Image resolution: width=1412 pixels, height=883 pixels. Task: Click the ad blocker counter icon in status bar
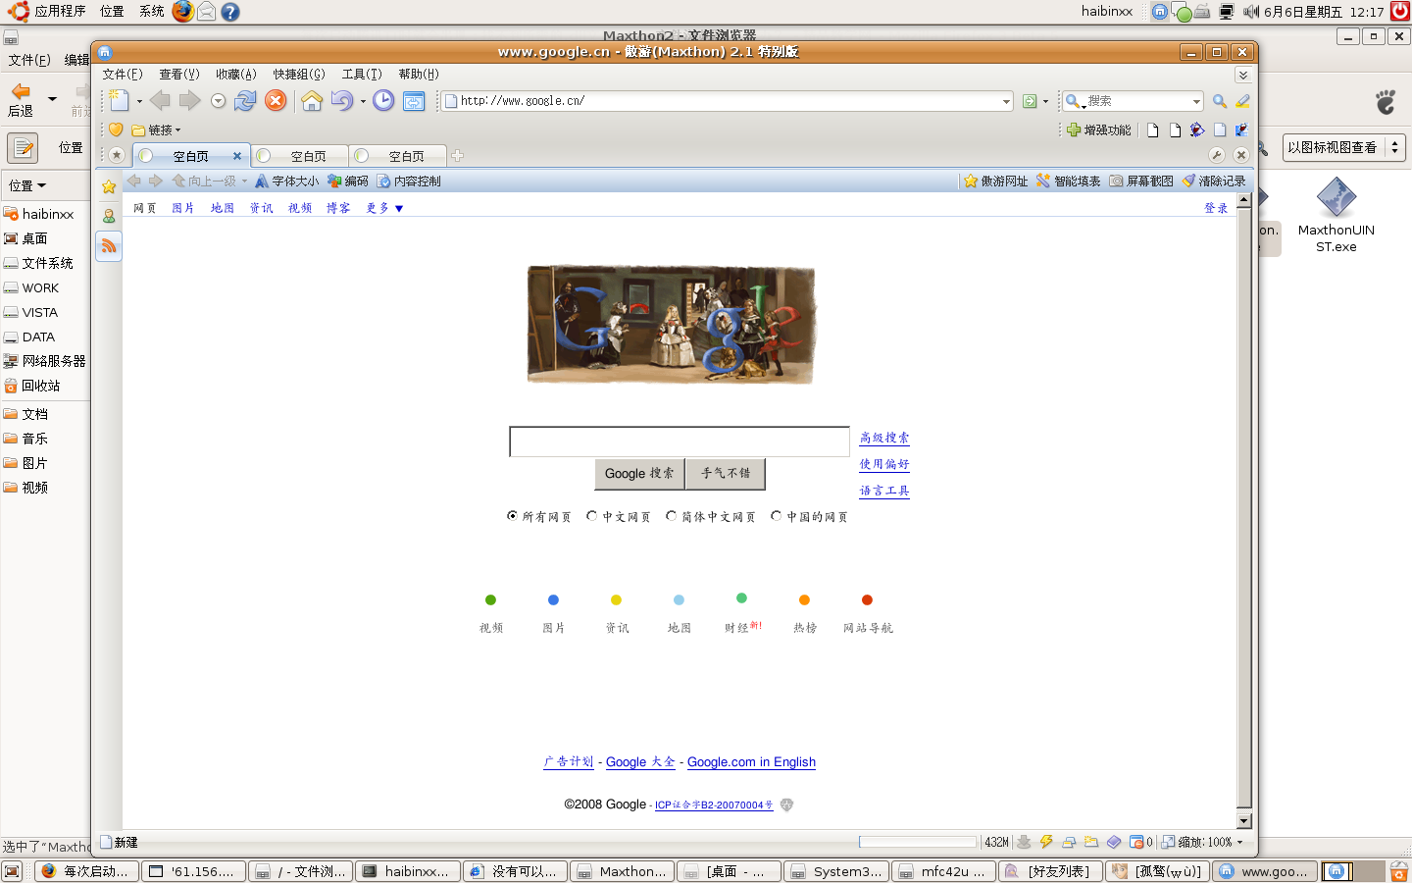1140,842
